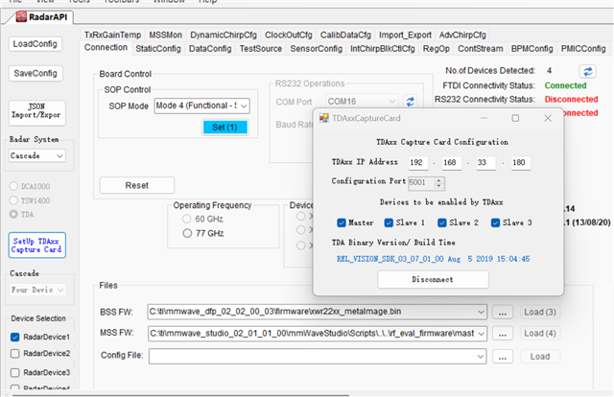Enable the RadarDevice3 checkbox
The width and height of the screenshot is (614, 397).
point(15,372)
